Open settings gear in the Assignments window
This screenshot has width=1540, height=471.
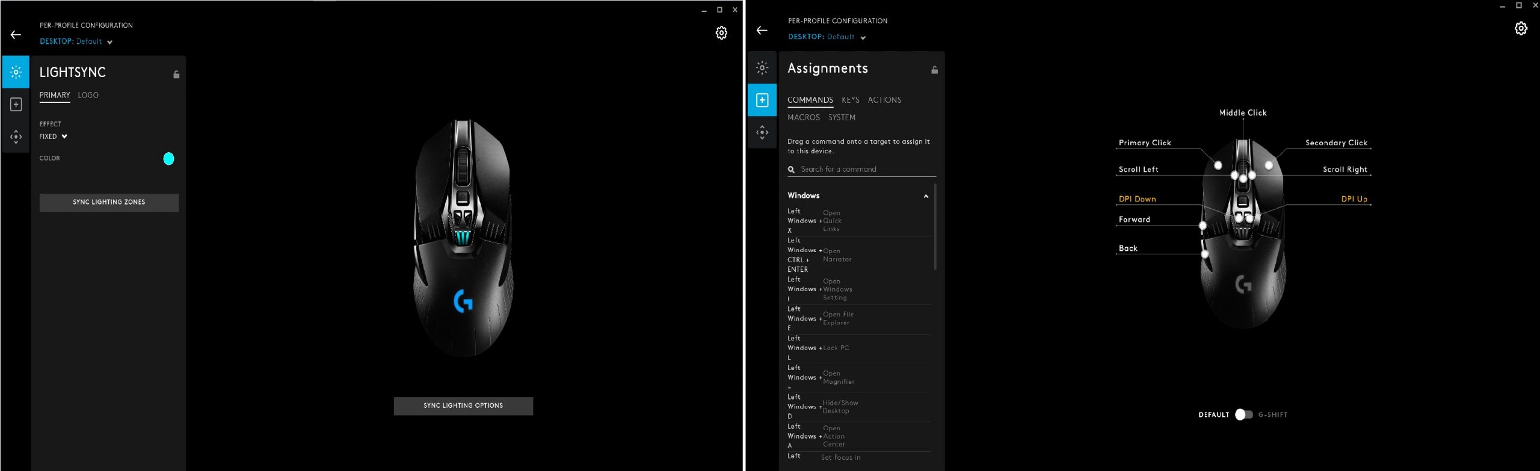1520,29
